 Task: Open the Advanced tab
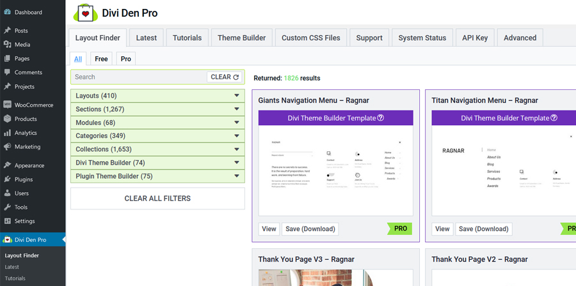click(x=520, y=38)
